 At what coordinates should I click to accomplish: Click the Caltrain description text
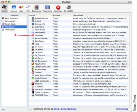(x=95, y=72)
